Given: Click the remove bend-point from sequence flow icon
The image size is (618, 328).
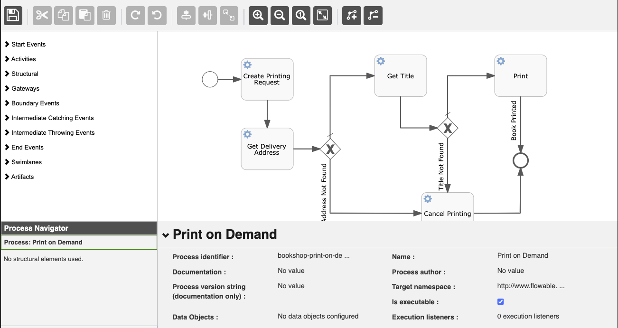Looking at the screenshot, I should (x=373, y=15).
